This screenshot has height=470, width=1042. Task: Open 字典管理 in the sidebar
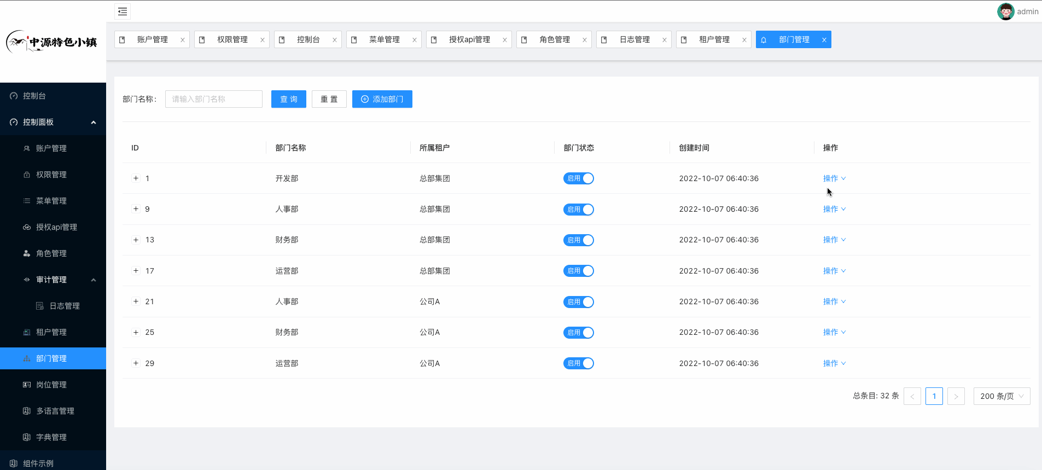coord(53,437)
